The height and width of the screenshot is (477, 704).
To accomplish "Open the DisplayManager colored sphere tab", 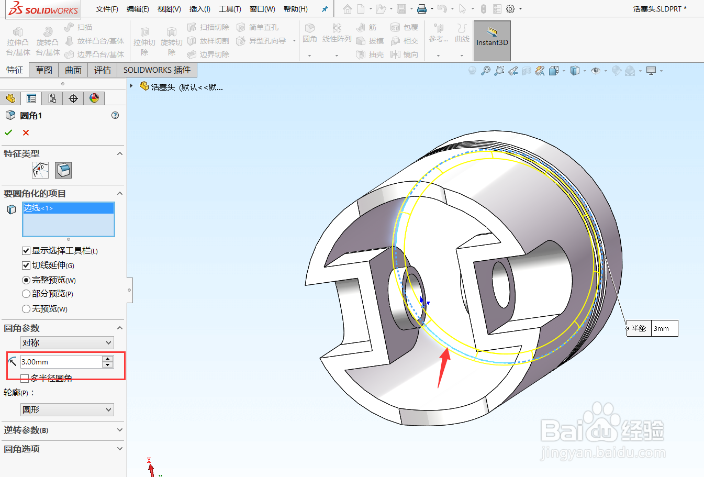I will 94,98.
